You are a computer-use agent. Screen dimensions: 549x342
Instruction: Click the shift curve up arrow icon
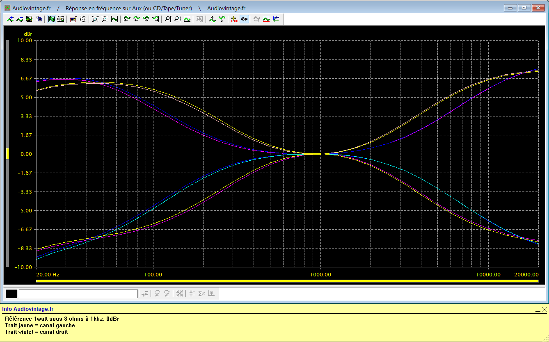(213, 19)
